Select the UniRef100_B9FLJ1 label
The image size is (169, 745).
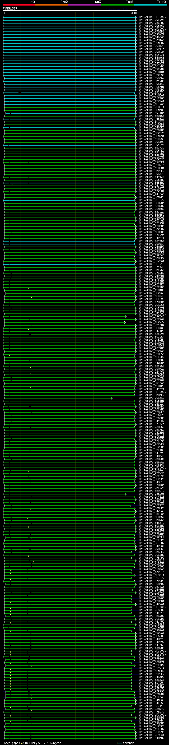tap(152, 55)
